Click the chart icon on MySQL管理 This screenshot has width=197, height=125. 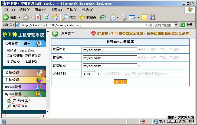pyautogui.click(x=39, y=94)
